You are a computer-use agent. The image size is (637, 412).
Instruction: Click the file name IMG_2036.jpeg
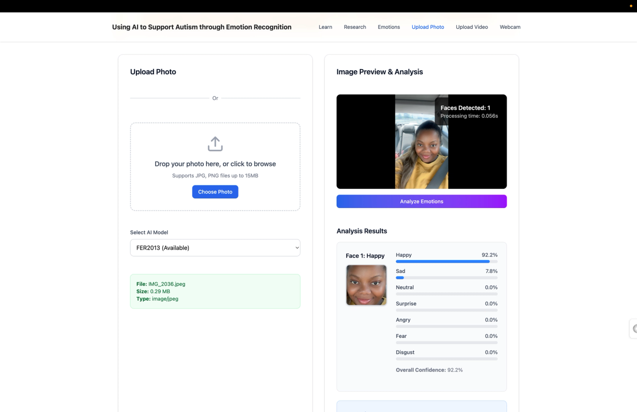(x=167, y=284)
